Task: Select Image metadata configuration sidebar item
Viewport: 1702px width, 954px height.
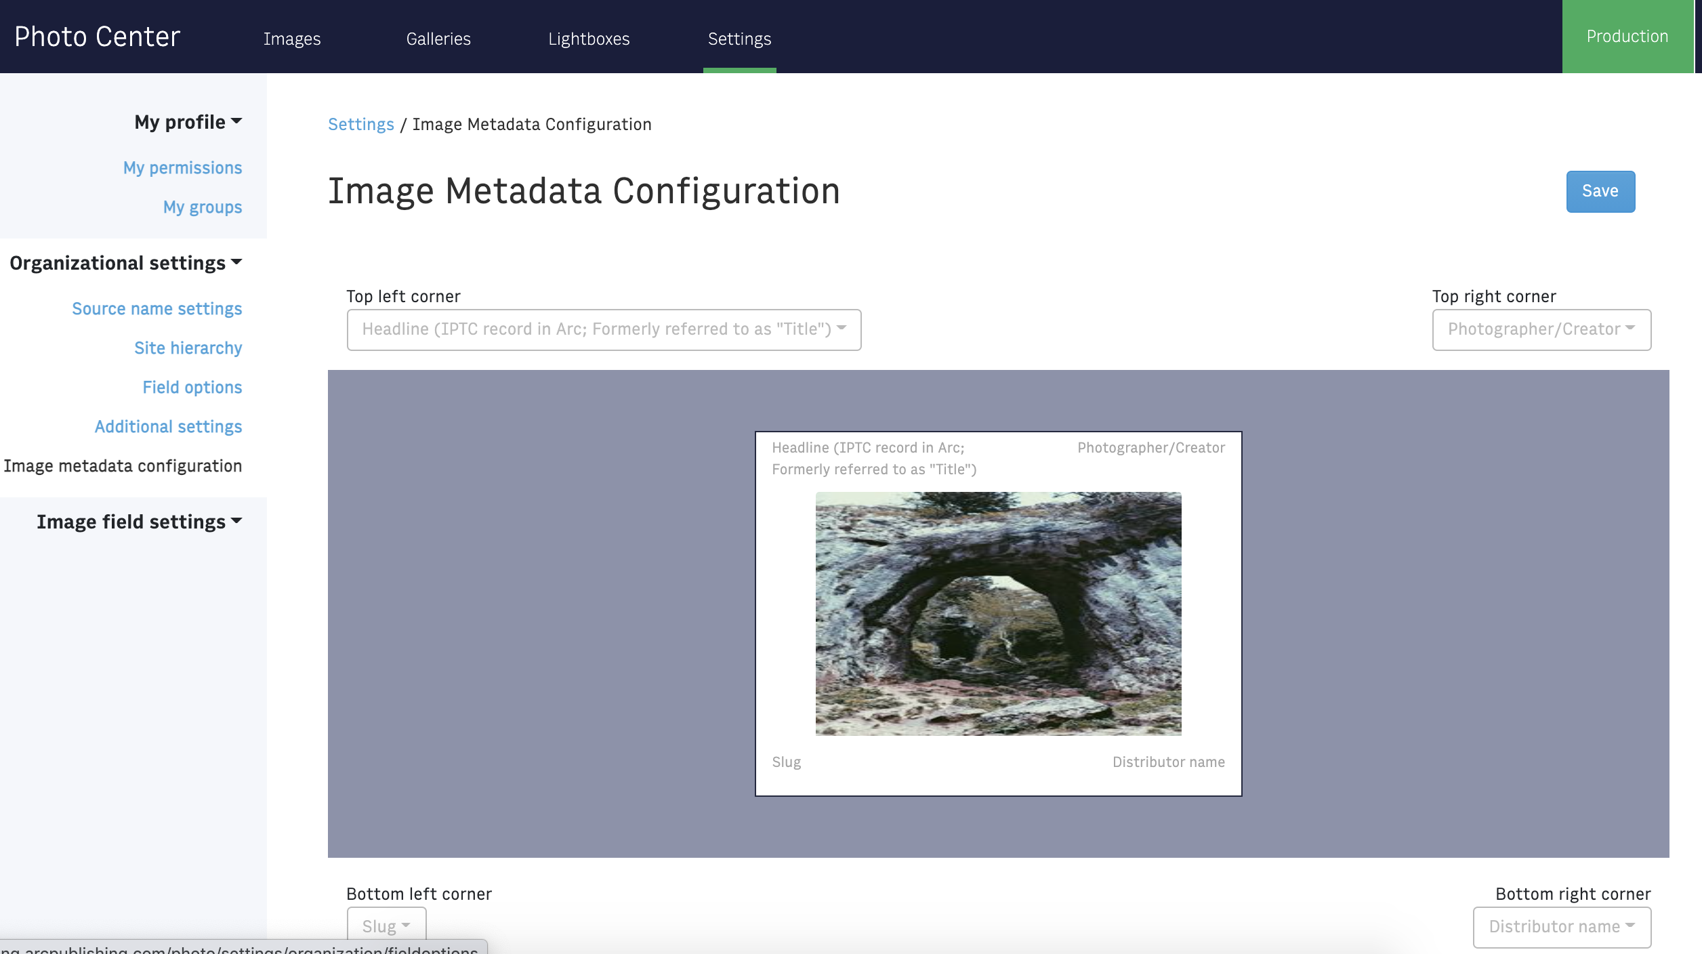Action: tap(123, 465)
